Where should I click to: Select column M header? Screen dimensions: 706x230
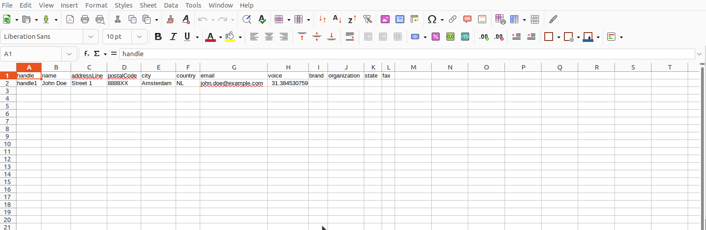(413, 67)
